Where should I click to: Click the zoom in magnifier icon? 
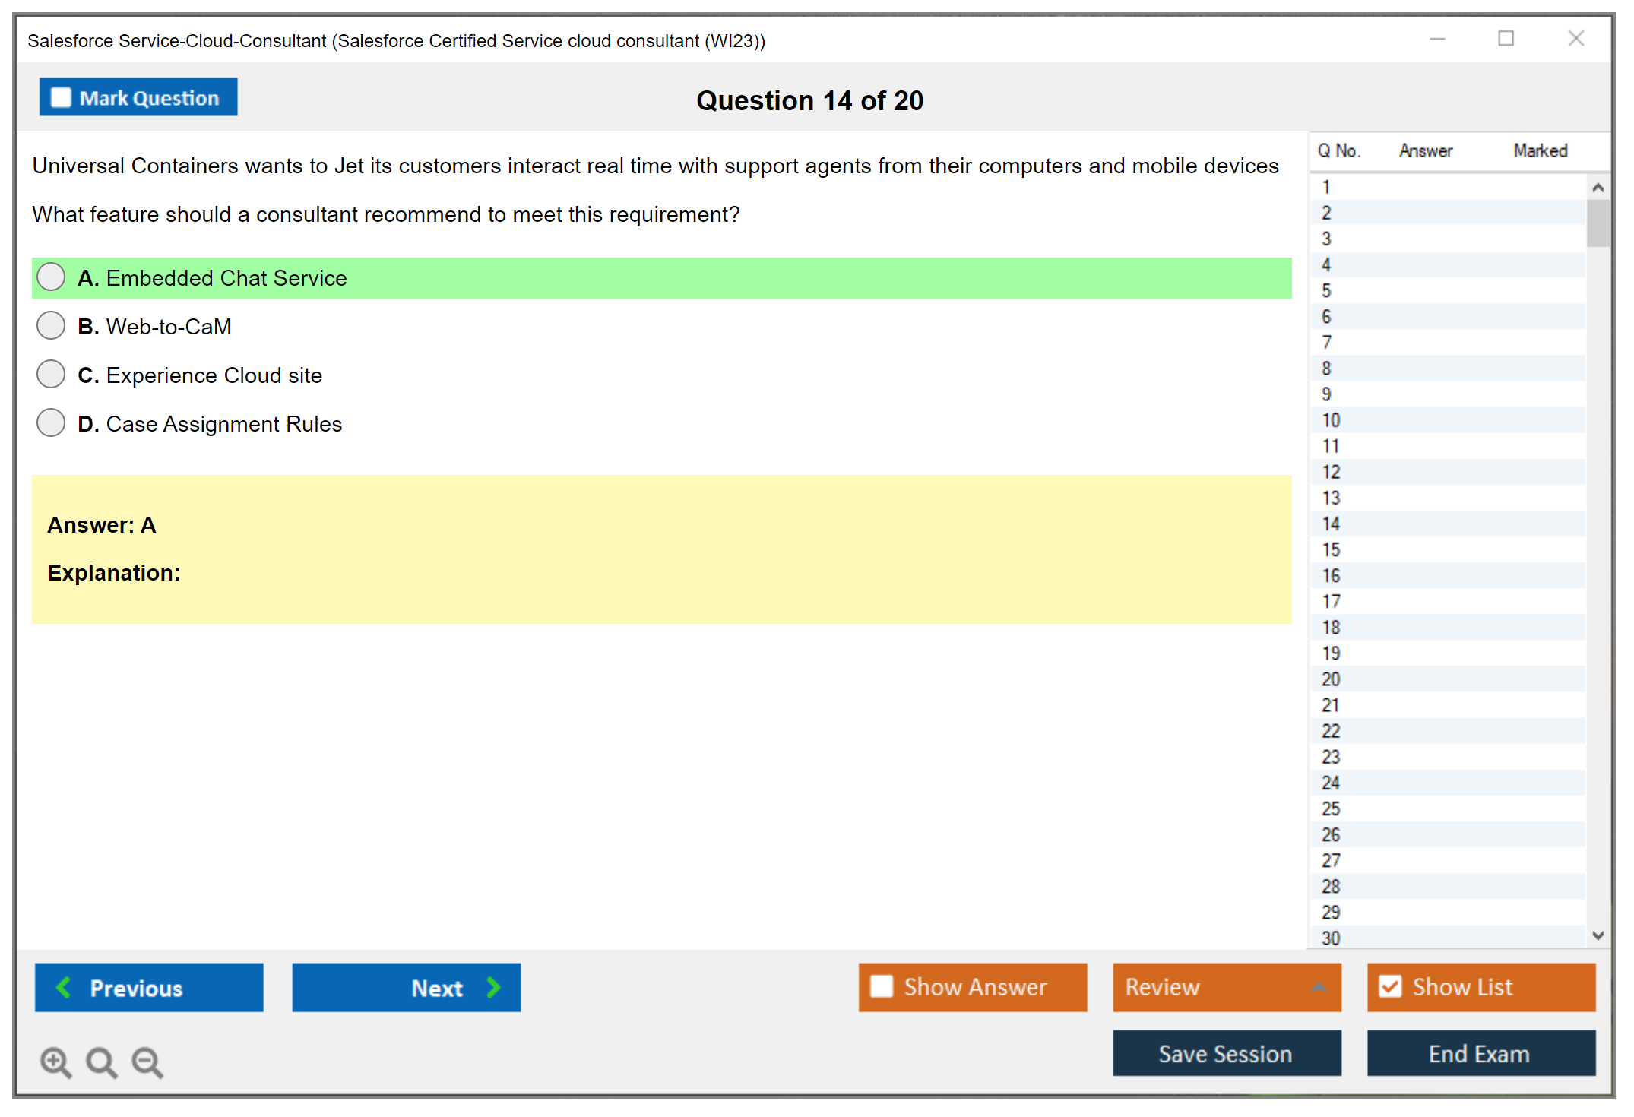tap(55, 1062)
